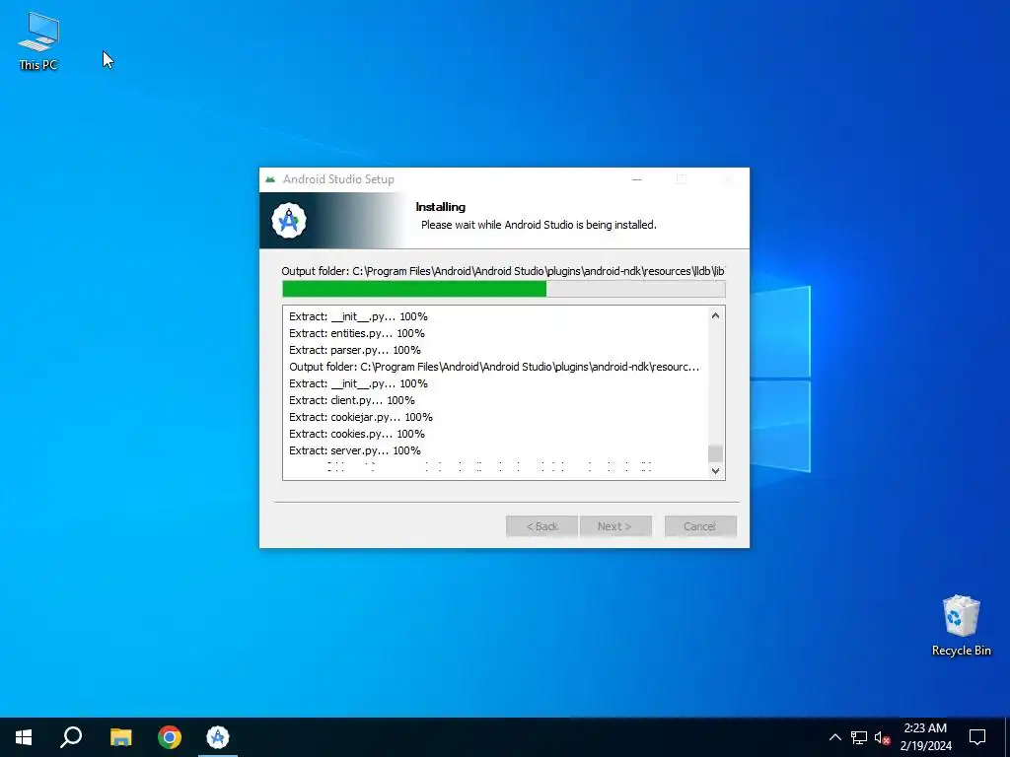This screenshot has width=1010, height=757.
Task: Click the small Android icon in the title bar
Action: click(x=270, y=179)
